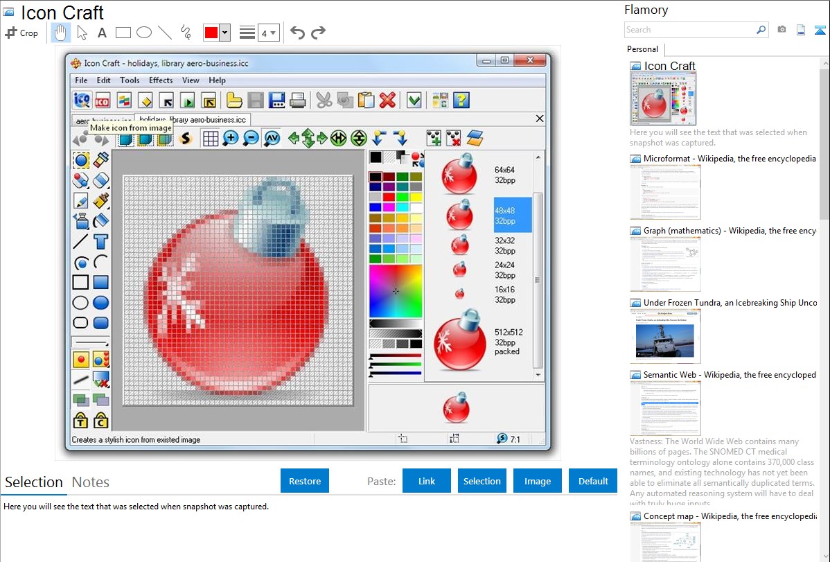Click the zoom out magnifier icon
The width and height of the screenshot is (830, 562).
click(x=251, y=139)
